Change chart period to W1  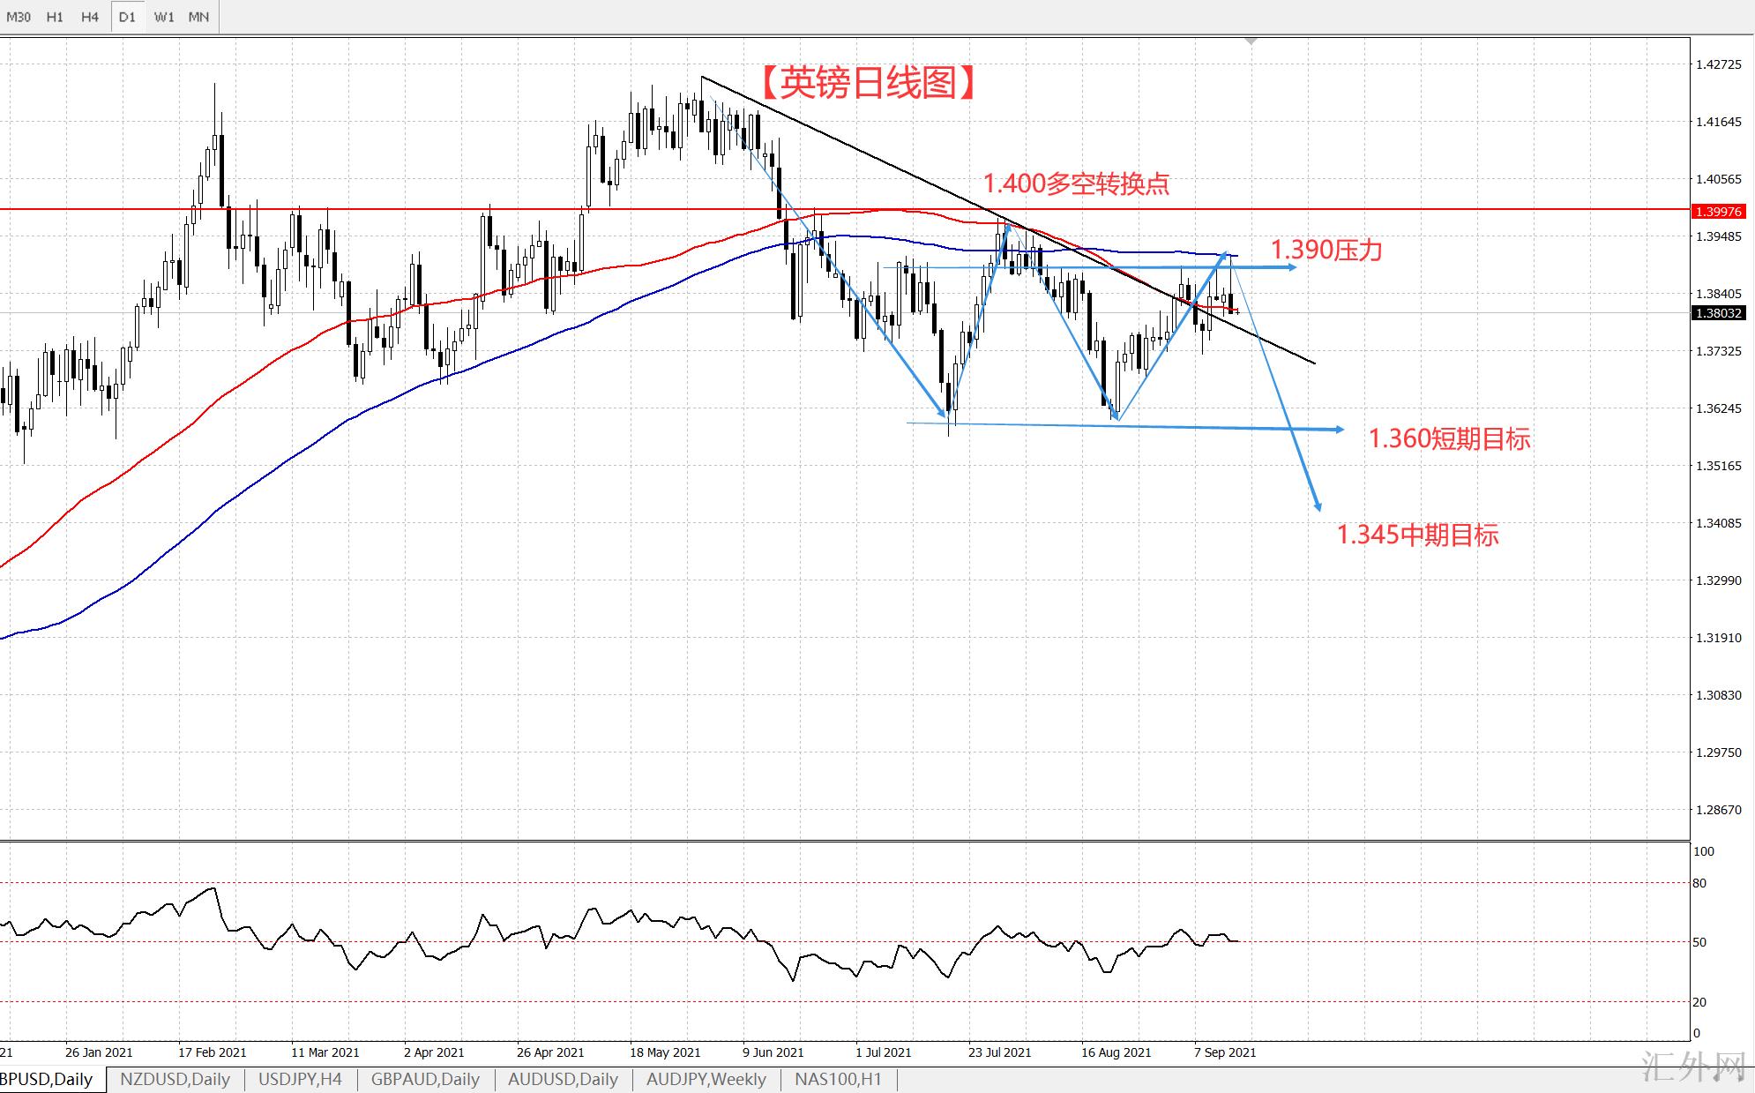[x=164, y=17]
